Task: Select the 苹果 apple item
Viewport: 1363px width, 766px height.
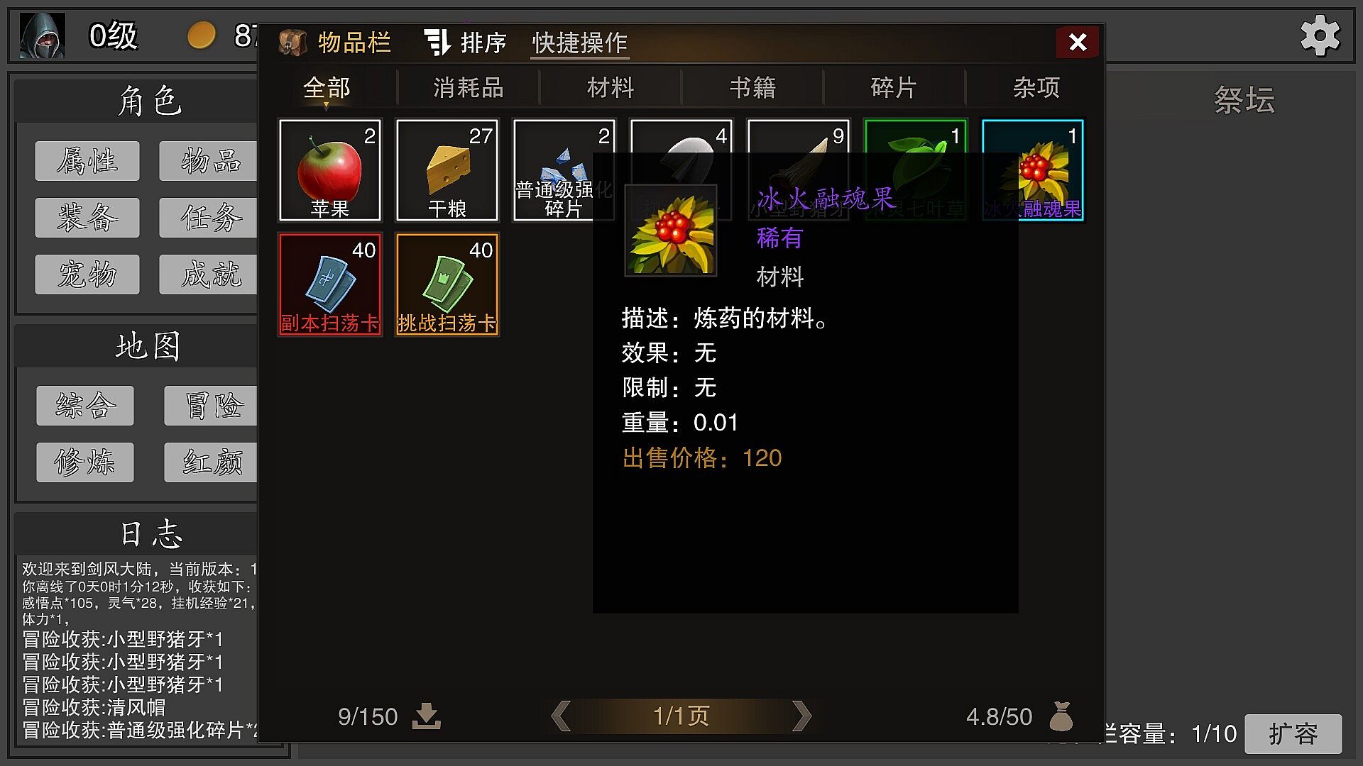Action: coord(330,170)
